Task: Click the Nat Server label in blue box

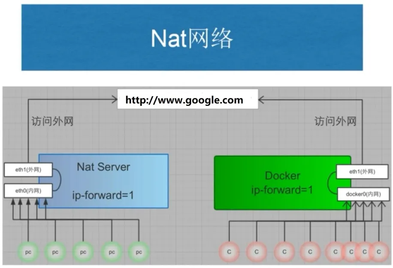Action: (x=103, y=167)
